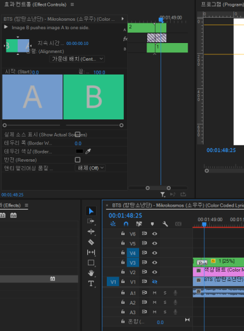Click transition duration value 00:00:00:10
Image resolution: width=244 pixels, height=331 pixels.
click(x=77, y=44)
